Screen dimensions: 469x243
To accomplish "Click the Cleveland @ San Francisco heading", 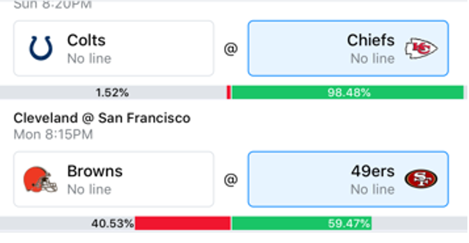I will pyautogui.click(x=102, y=118).
